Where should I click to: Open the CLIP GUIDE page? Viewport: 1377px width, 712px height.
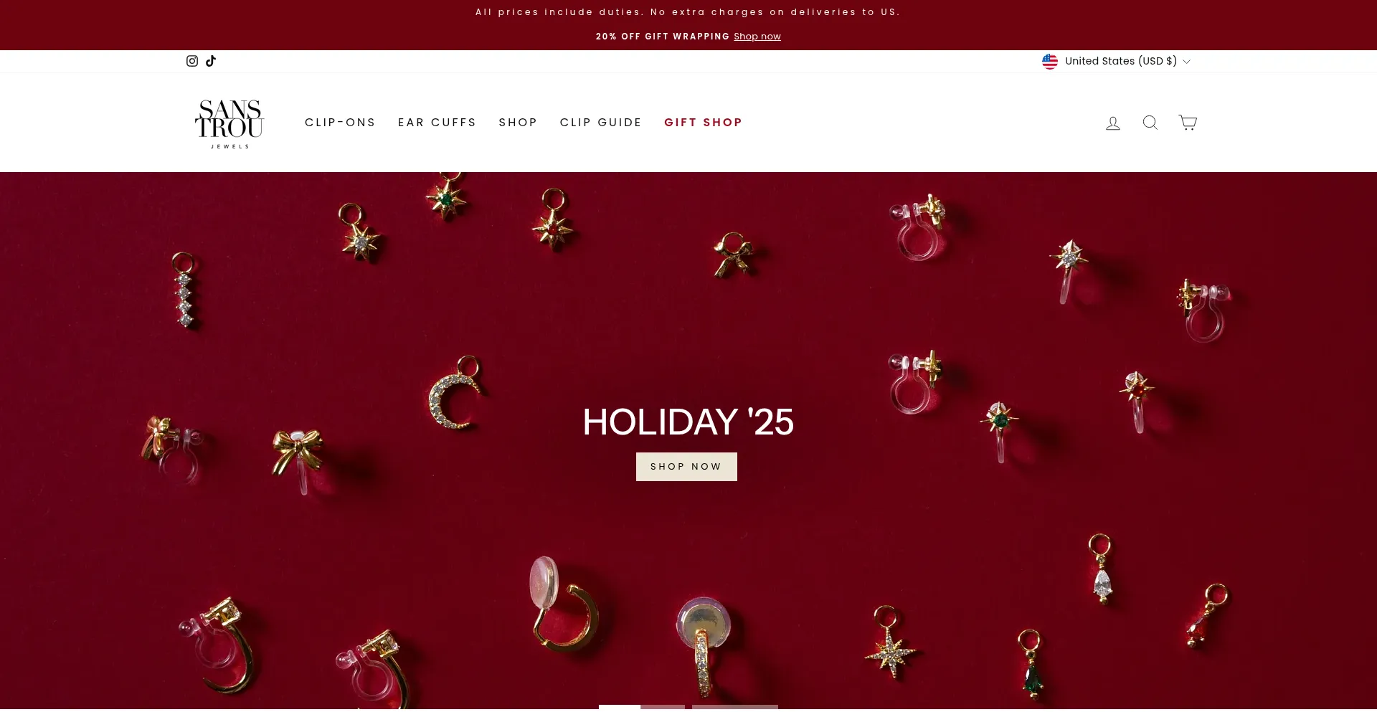600,123
